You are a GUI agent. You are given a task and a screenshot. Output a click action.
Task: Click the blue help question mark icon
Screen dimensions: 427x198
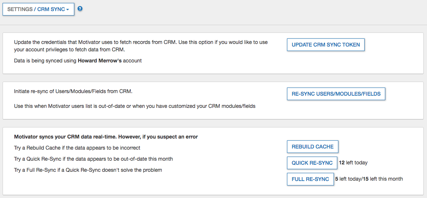click(80, 8)
